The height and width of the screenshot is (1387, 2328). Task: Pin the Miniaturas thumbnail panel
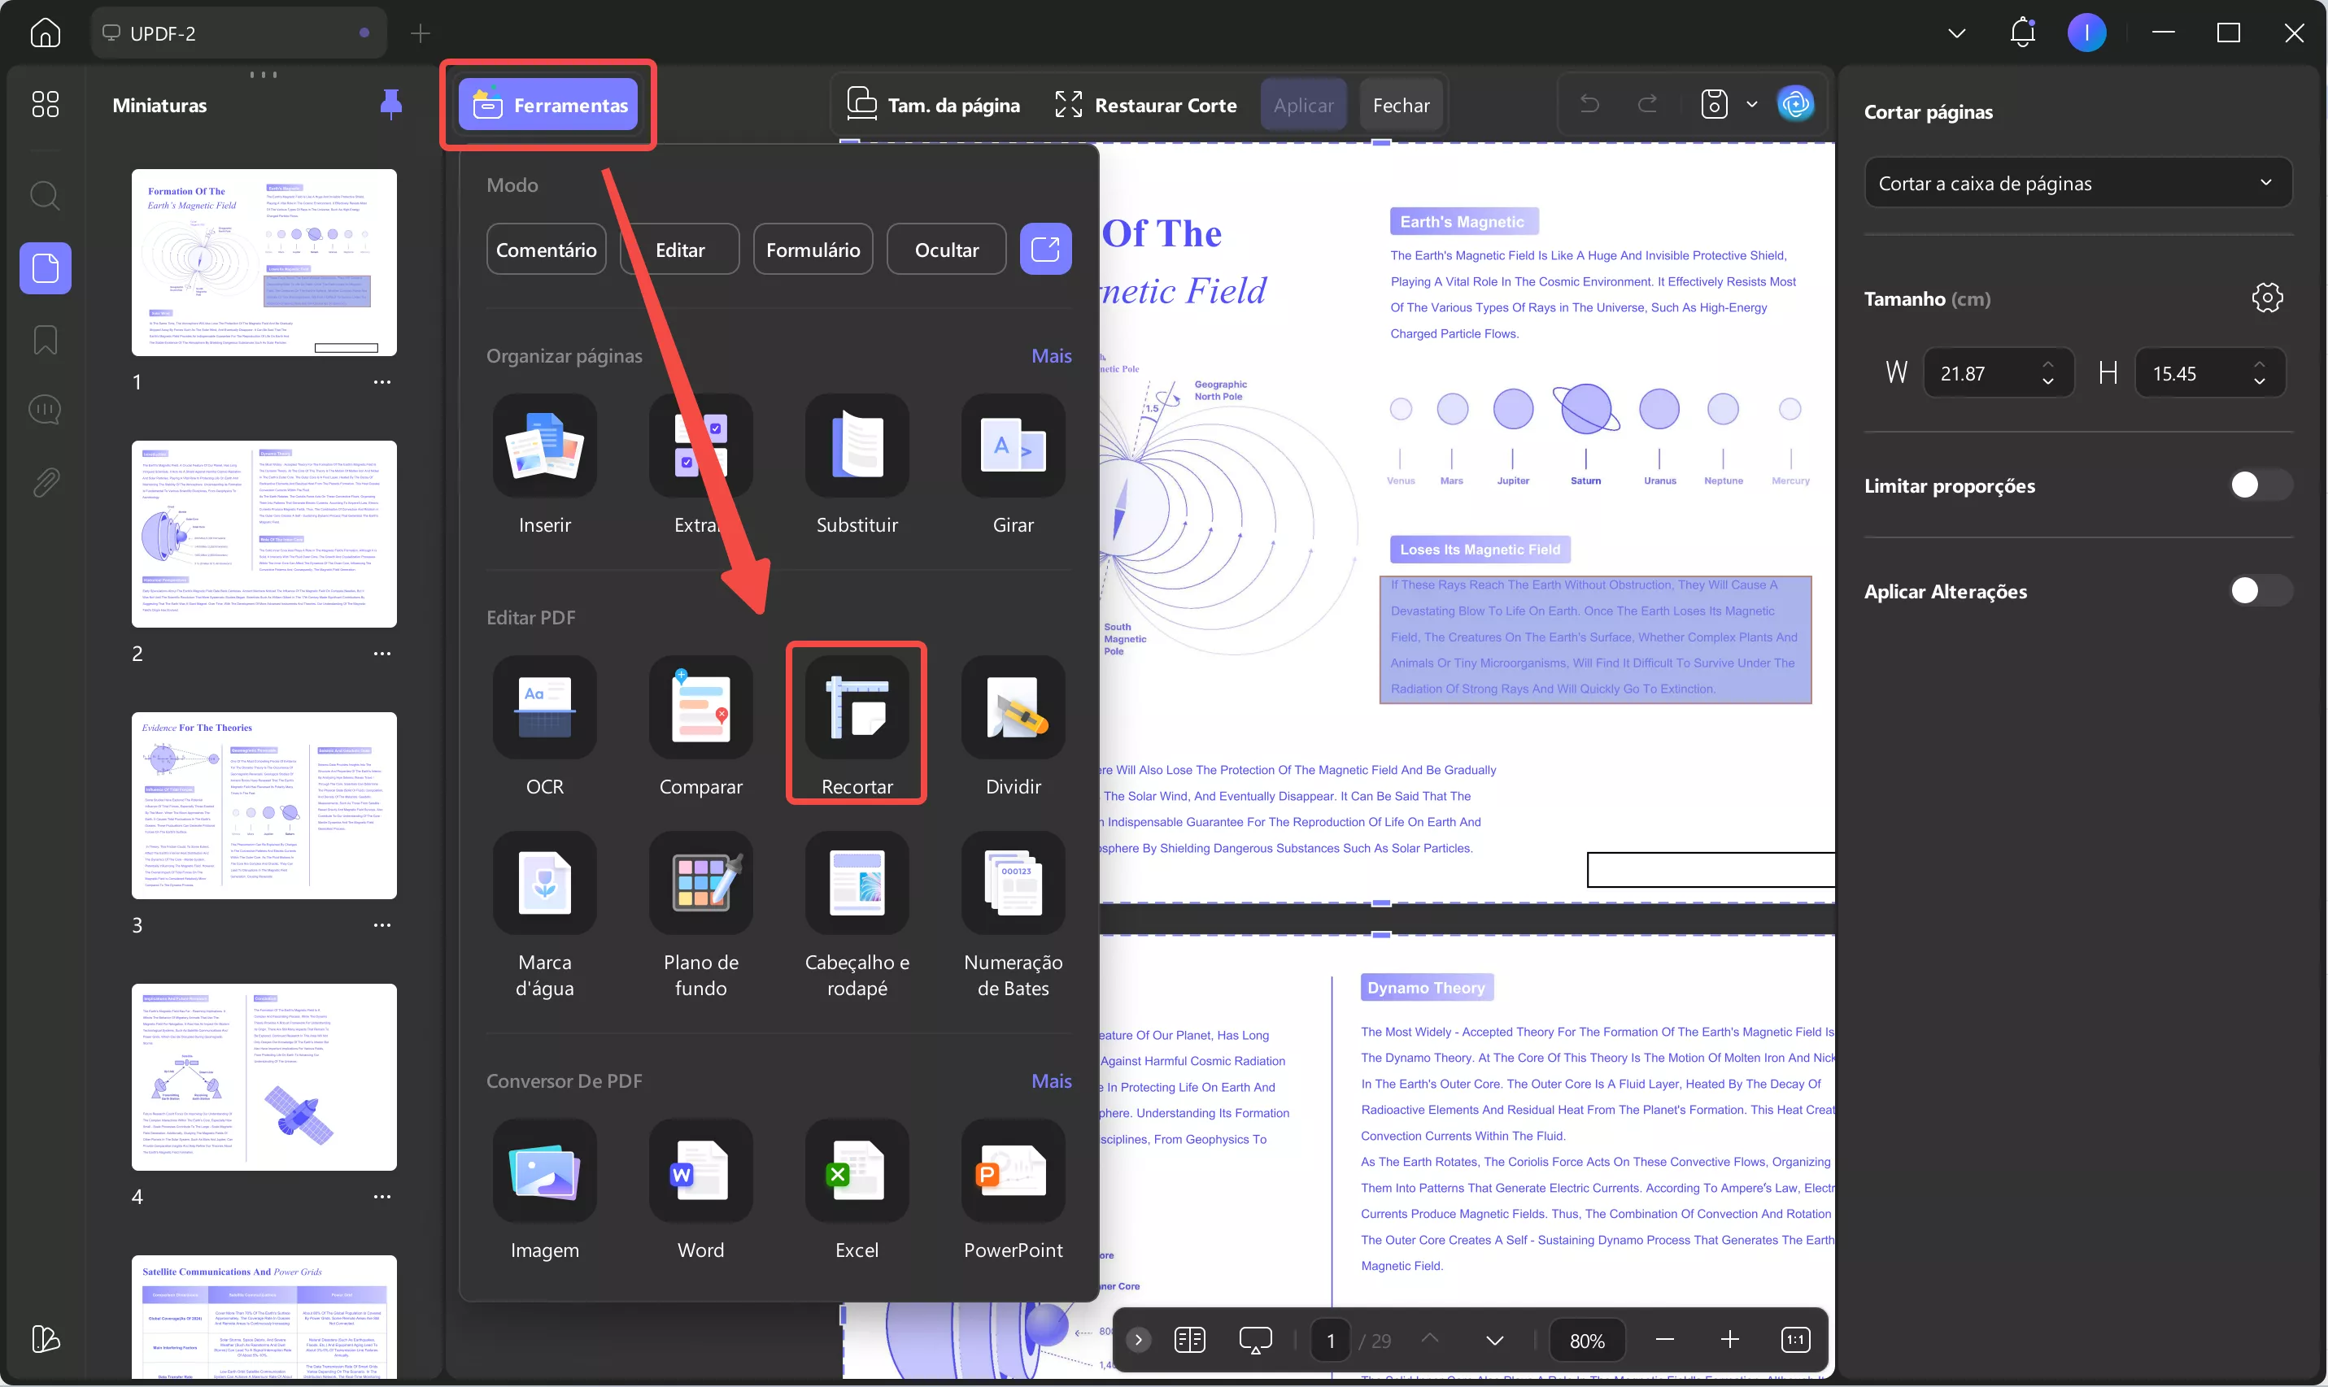click(390, 104)
